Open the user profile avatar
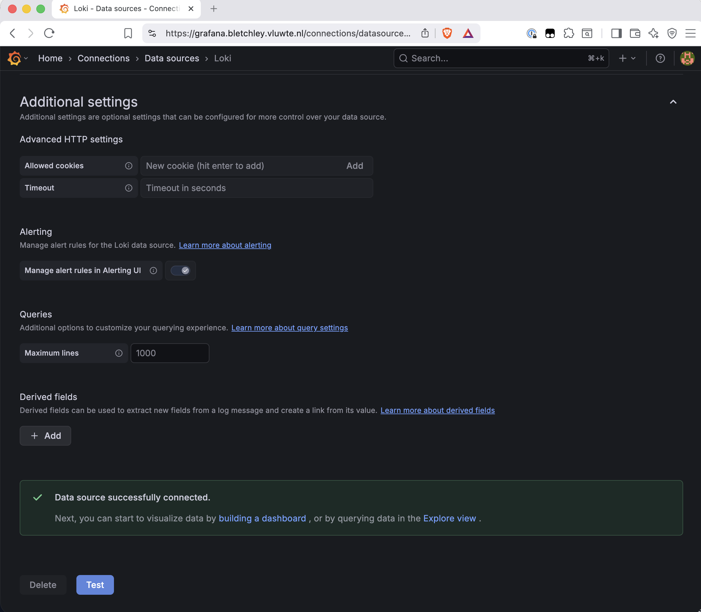Viewport: 701px width, 612px height. 687,59
